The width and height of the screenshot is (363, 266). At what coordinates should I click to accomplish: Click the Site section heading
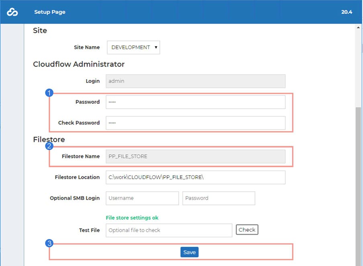pos(40,31)
